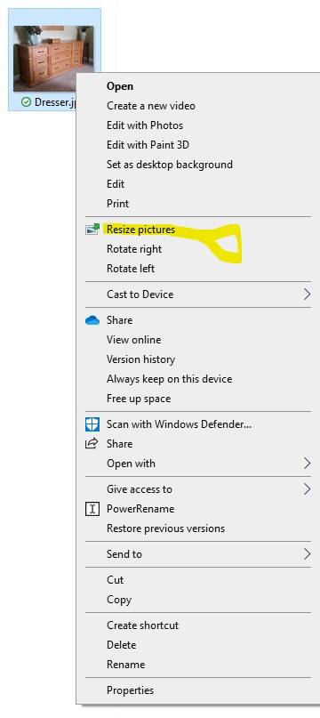Expand the Send to submenu arrow
Image resolution: width=320 pixels, height=718 pixels.
point(308,554)
